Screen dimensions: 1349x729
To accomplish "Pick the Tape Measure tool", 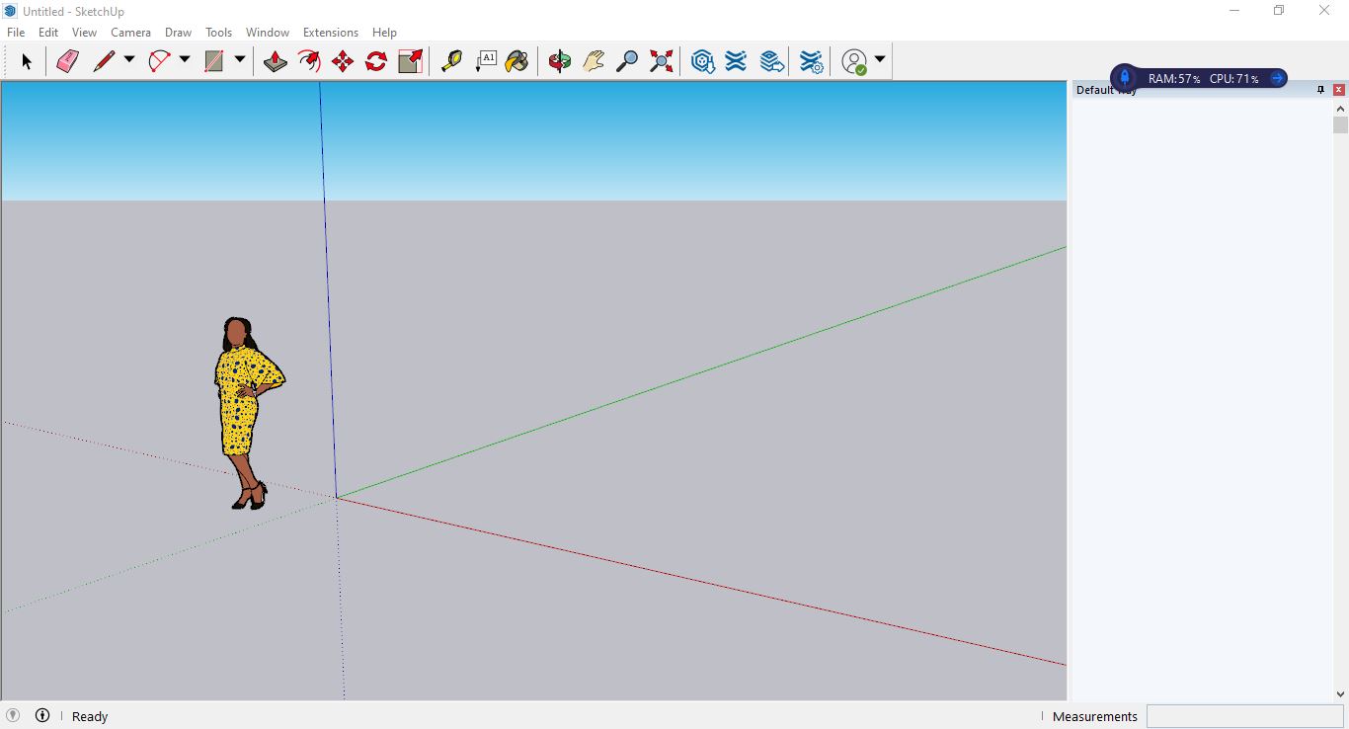I will click(451, 61).
